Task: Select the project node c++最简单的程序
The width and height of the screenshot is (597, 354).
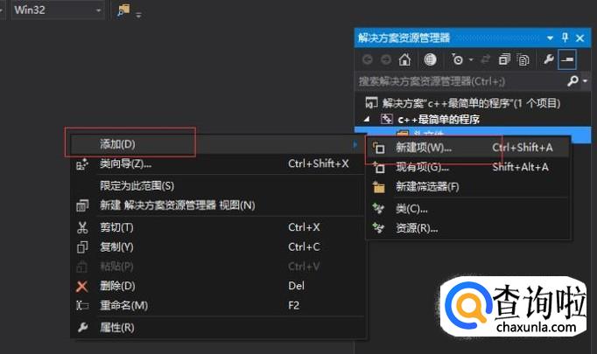Action: (x=439, y=120)
